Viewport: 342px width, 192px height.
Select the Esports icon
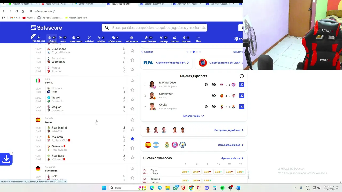pyautogui.click(x=186, y=39)
